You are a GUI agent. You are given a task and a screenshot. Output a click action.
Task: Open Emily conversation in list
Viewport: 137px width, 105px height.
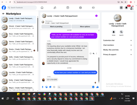(19, 81)
